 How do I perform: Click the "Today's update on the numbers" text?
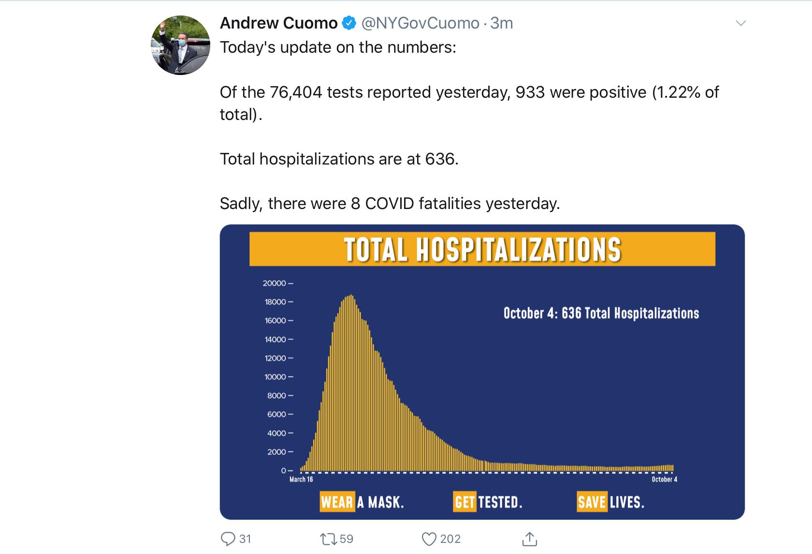[x=338, y=47]
